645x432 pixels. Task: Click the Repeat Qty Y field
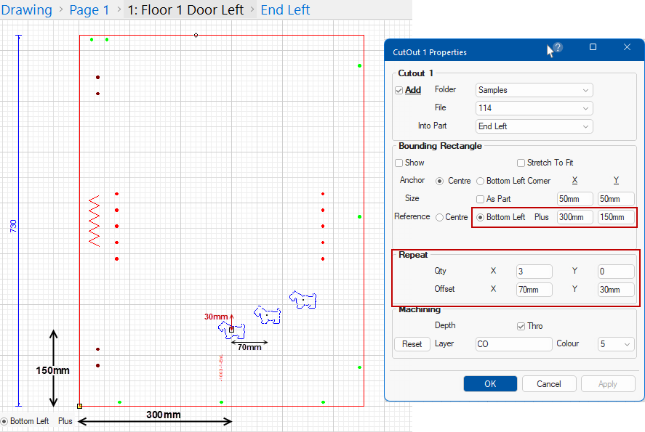[x=616, y=272]
